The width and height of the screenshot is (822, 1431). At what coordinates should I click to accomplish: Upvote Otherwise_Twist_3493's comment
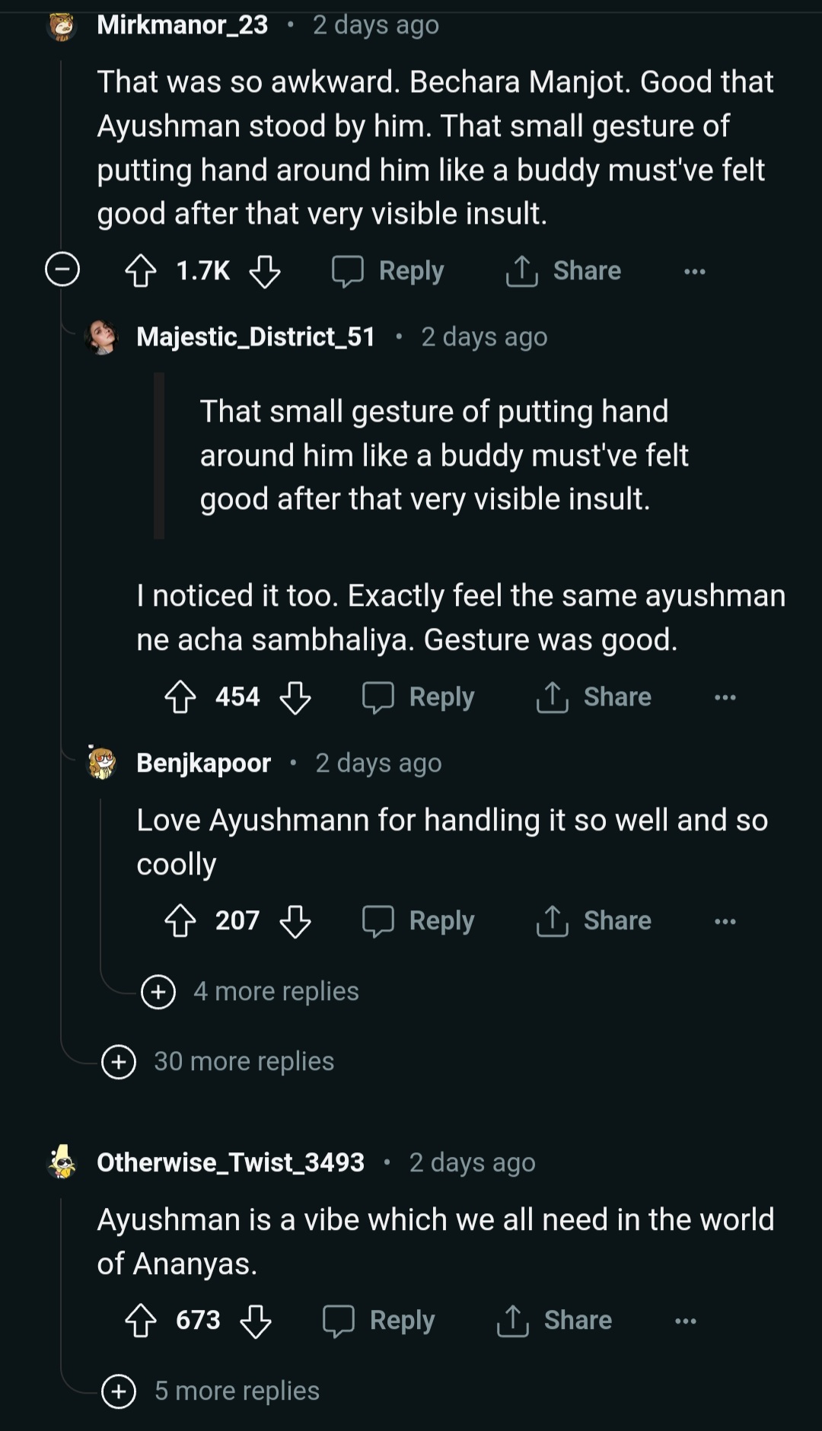coord(141,1321)
